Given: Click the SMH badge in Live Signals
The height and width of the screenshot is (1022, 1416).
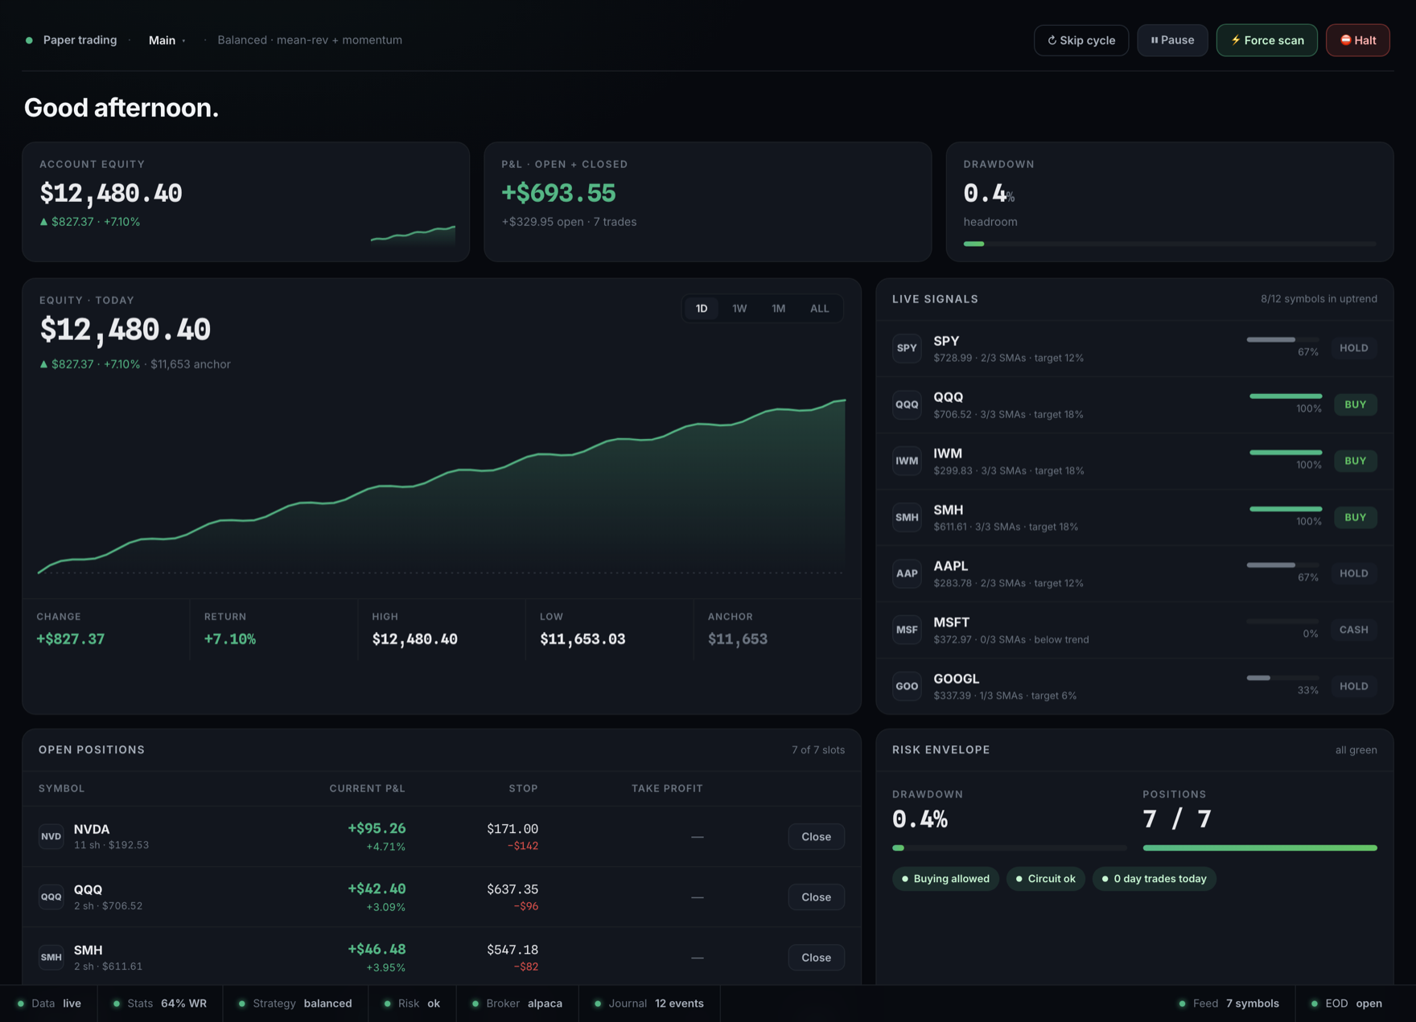Looking at the screenshot, I should pos(907,517).
